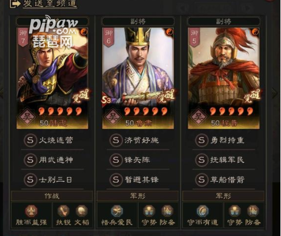Click the S3 badge on 鲁肃 card

click(x=106, y=100)
